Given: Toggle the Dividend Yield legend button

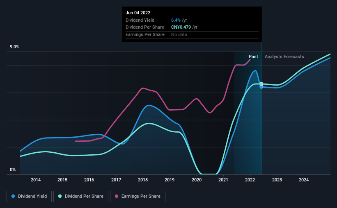Looking at the screenshot, I should (29, 197).
